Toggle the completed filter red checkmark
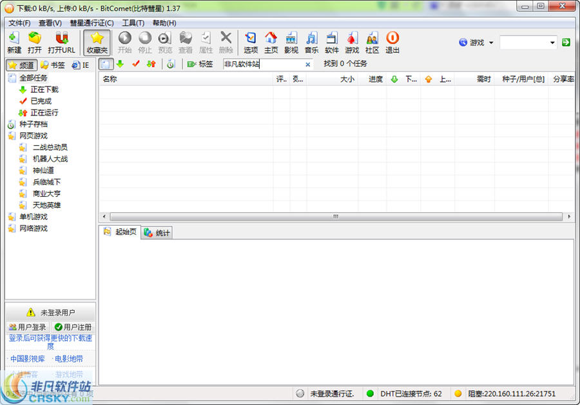The image size is (580, 405). coord(136,64)
